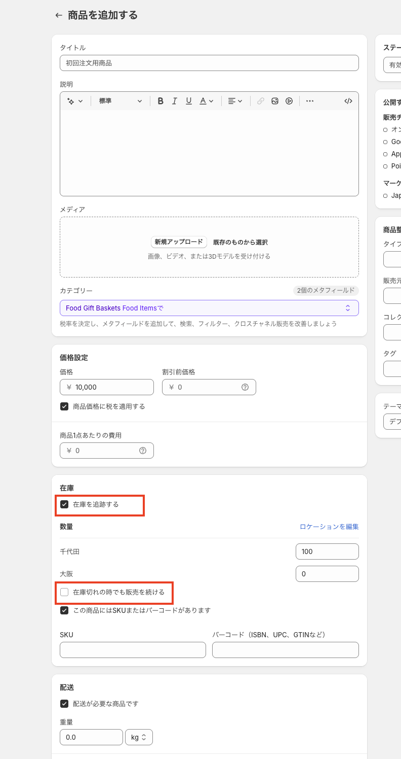Click the insert image icon in editor
Screen dimensions: 401x759
(x=275, y=101)
